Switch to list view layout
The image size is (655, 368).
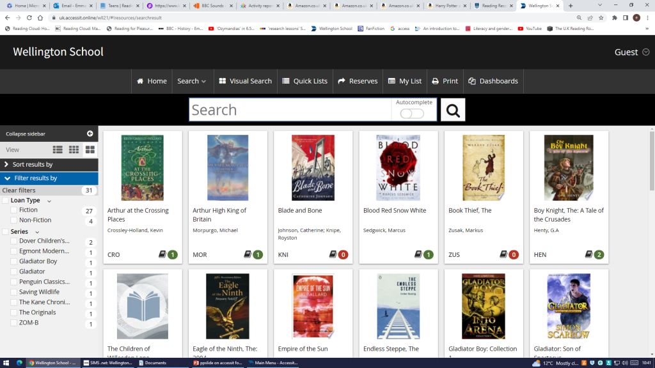coord(58,149)
